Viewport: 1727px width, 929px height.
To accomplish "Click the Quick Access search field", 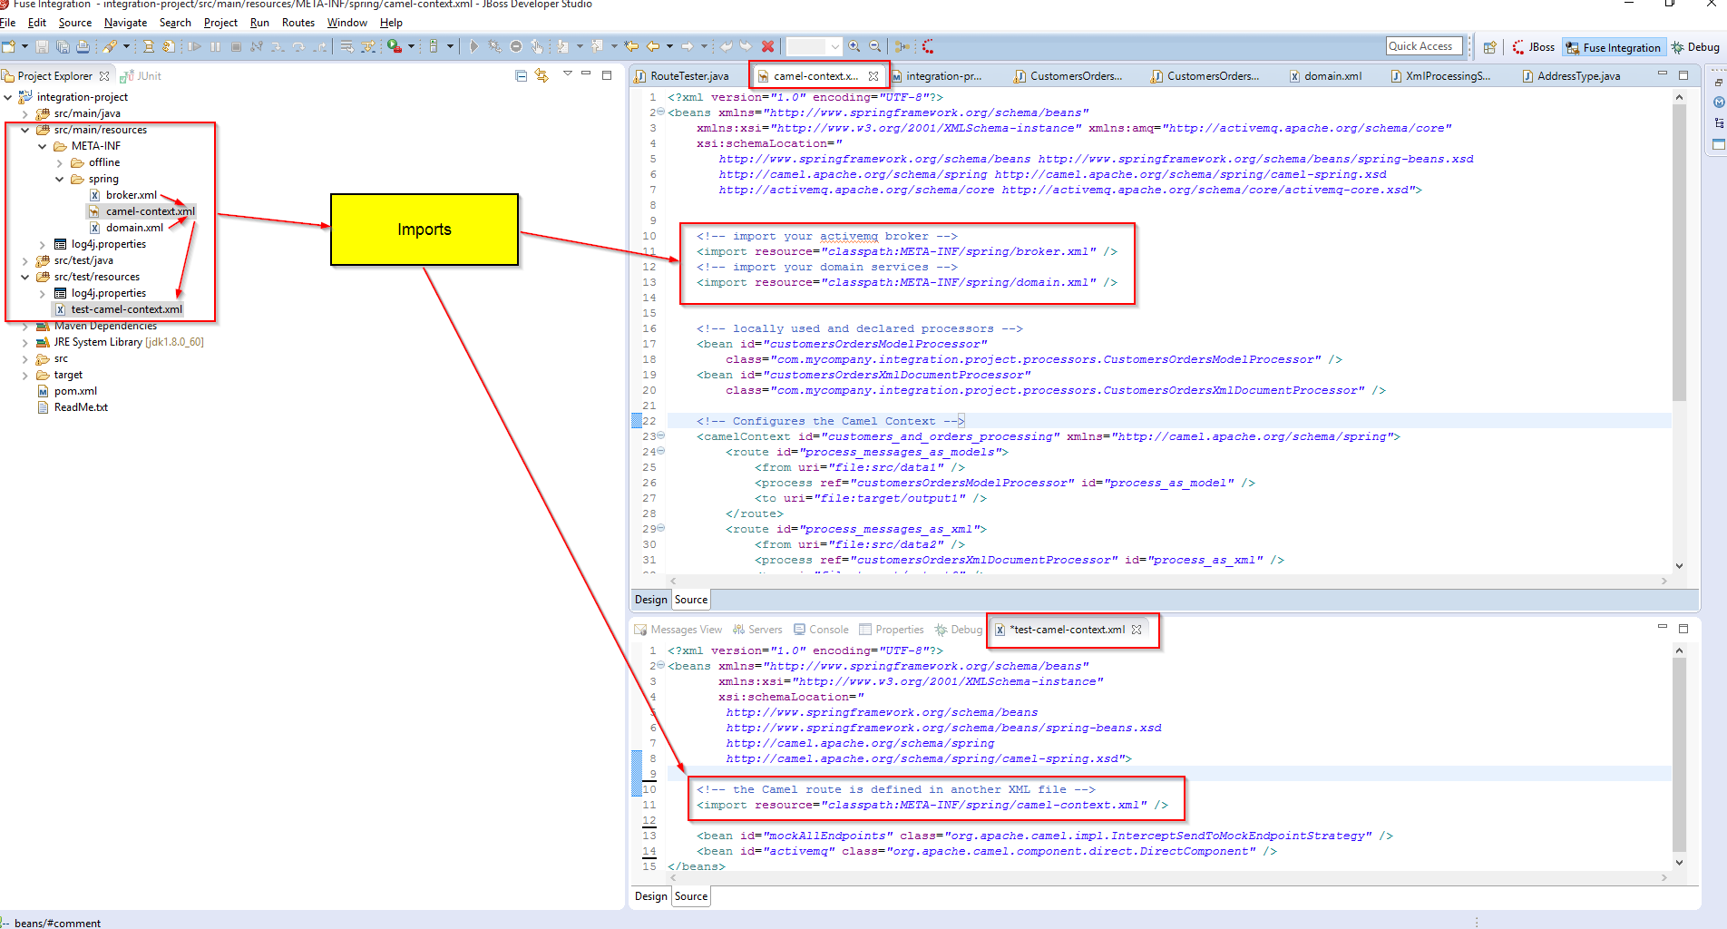I will (1422, 46).
